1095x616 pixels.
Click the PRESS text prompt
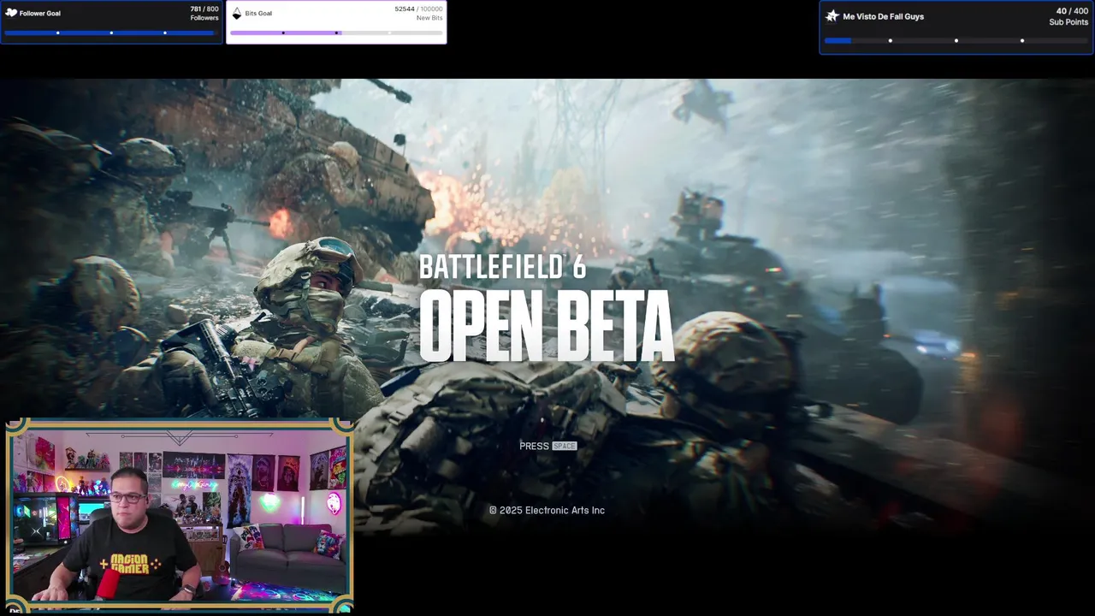click(534, 446)
